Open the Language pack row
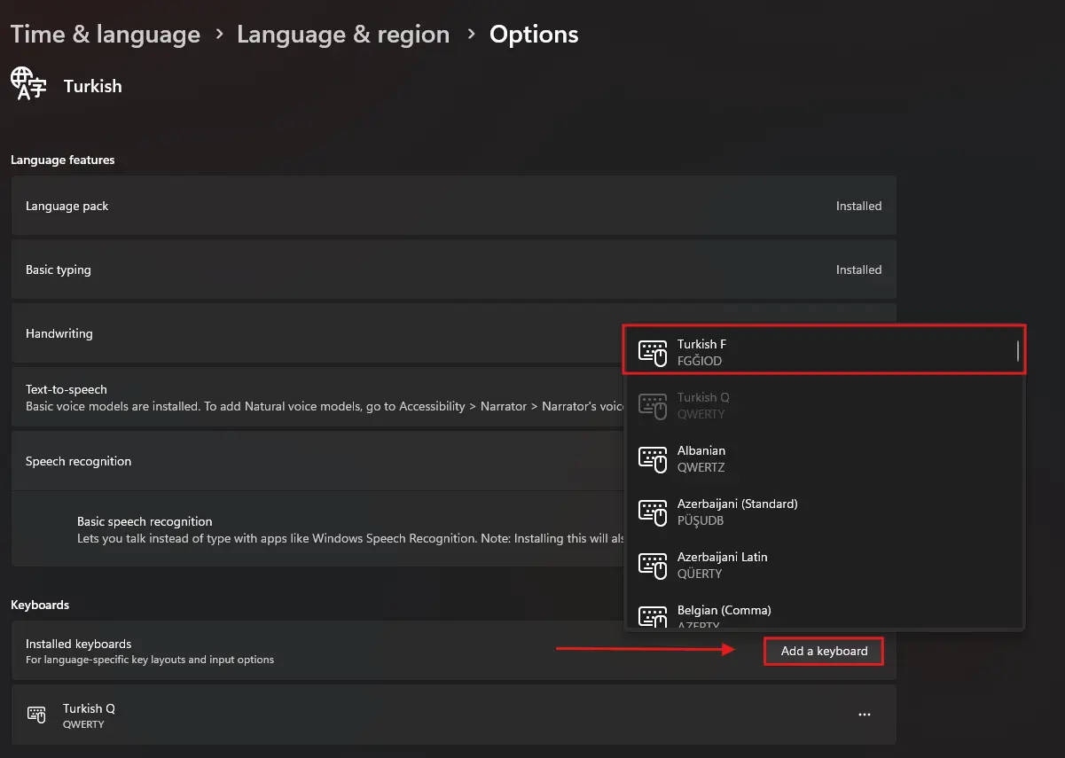This screenshot has height=758, width=1065. (x=453, y=206)
